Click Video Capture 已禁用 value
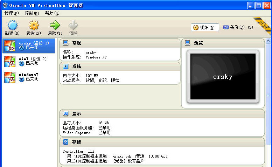The width and height of the screenshot is (272, 167). coord(104,133)
